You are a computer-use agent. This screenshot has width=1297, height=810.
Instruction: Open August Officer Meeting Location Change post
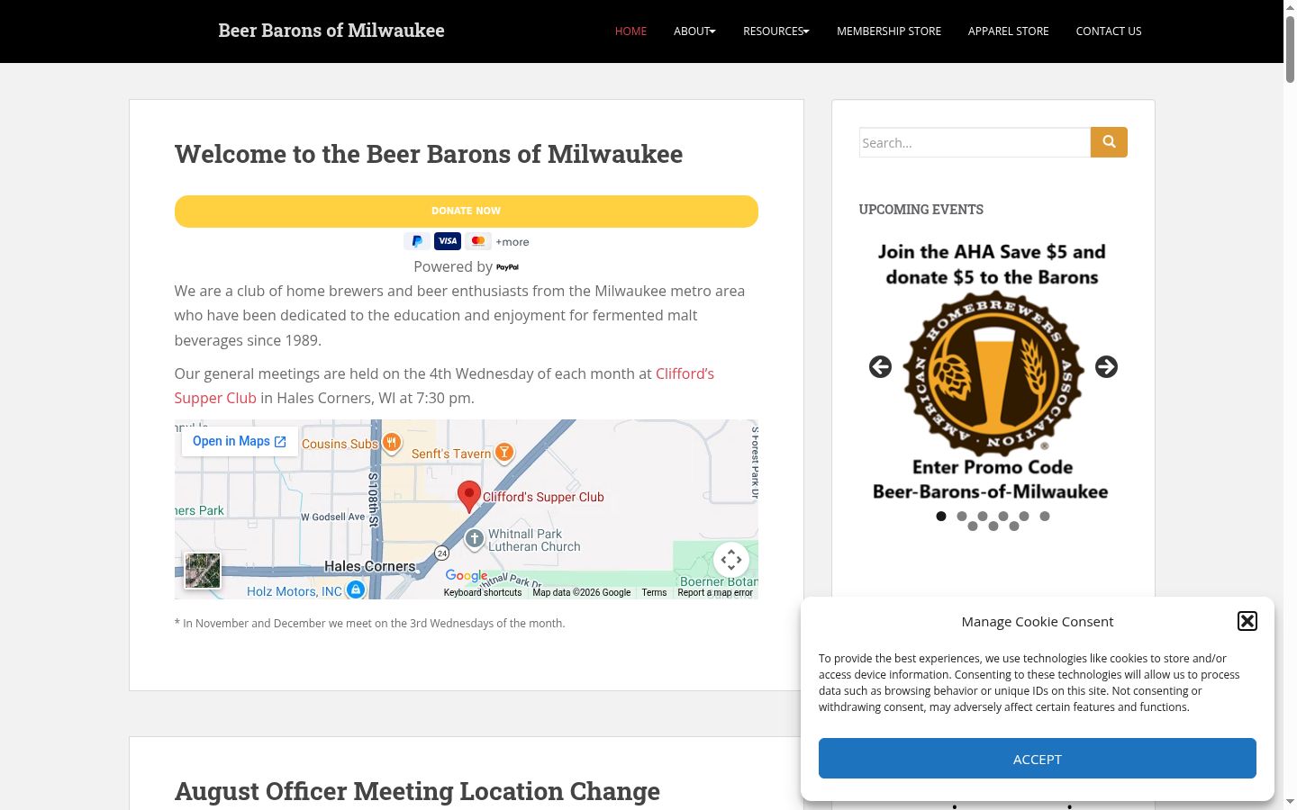click(417, 791)
